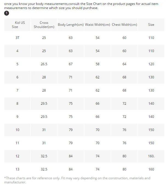Select the 120 size cell
166x188 pixels.
(x=151, y=64)
